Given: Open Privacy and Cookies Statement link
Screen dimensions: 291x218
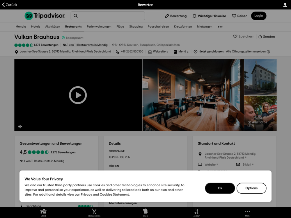Looking at the screenshot, I should coord(105,194).
